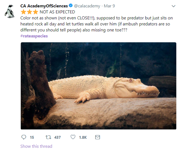Screen dimensions: 179x151
Task: Send the tweet via the envelope message icon
Action: 98,137
